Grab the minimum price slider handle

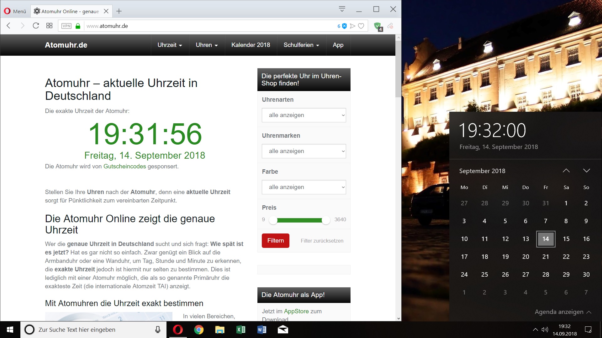[273, 220]
